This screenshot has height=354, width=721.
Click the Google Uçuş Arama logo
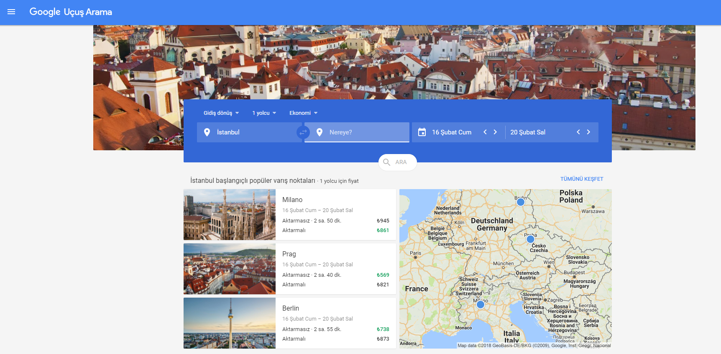click(x=71, y=12)
